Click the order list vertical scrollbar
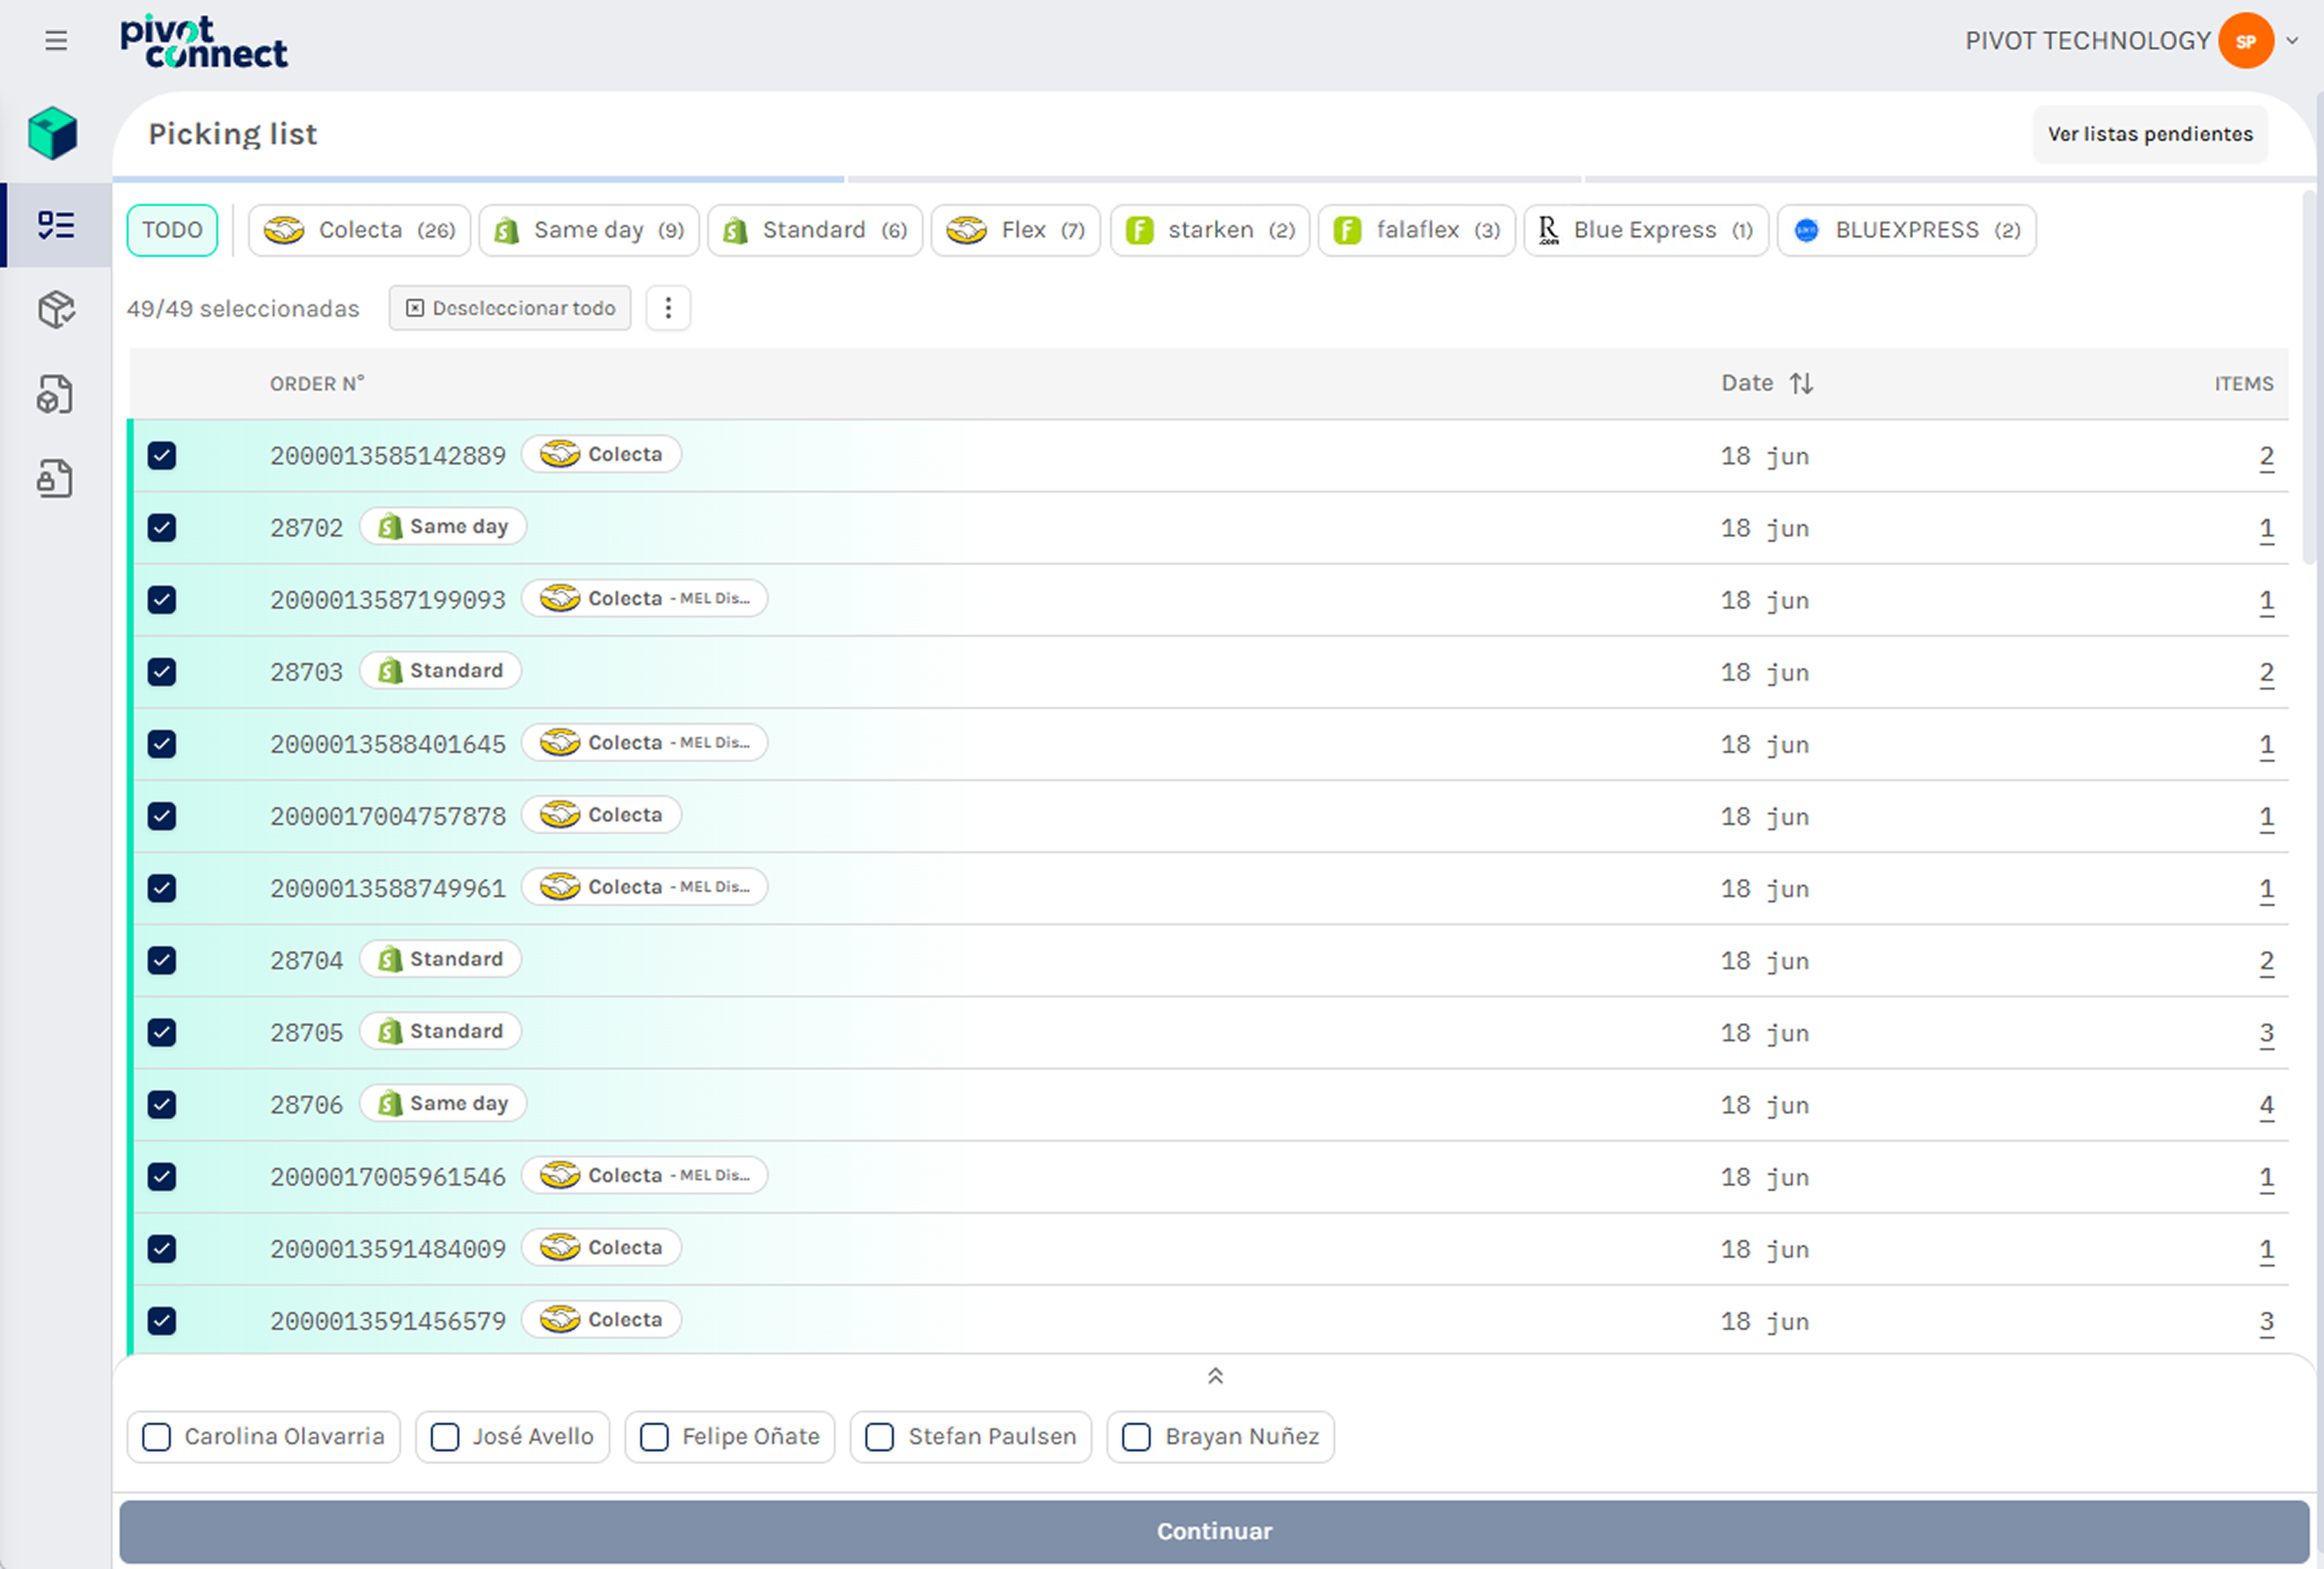The image size is (2324, 1569). (x=2309, y=379)
